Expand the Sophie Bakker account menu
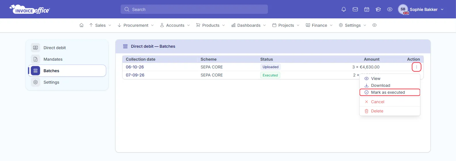 point(427,9)
